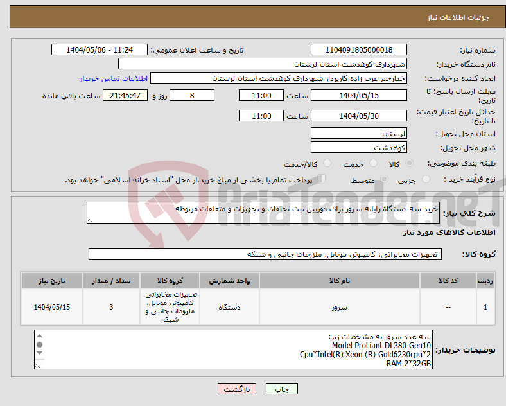Click the quantity cell showing 3
Viewport: 506px width, 406px height.
coord(111,307)
